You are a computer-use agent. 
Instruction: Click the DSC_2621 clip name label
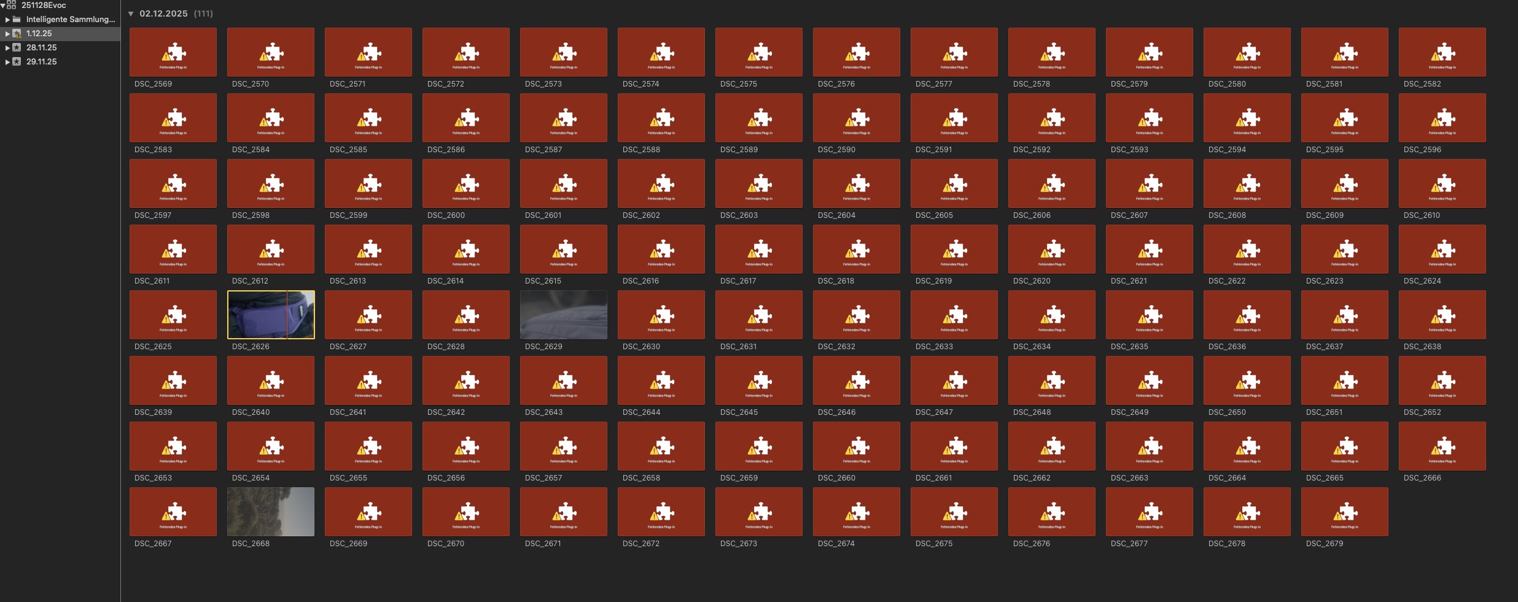click(1129, 281)
